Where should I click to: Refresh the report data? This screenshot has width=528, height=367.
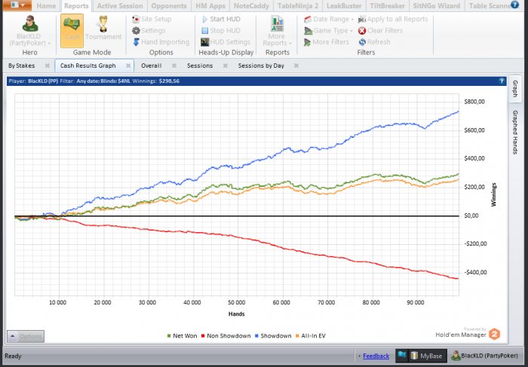[x=374, y=42]
